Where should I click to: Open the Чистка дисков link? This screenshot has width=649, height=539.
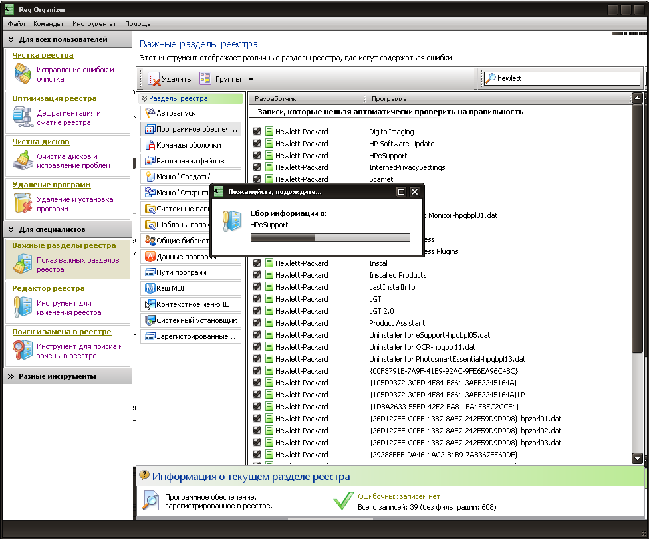tap(41, 142)
